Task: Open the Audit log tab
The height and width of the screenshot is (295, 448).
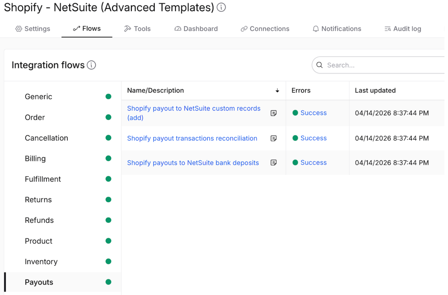Action: (403, 29)
